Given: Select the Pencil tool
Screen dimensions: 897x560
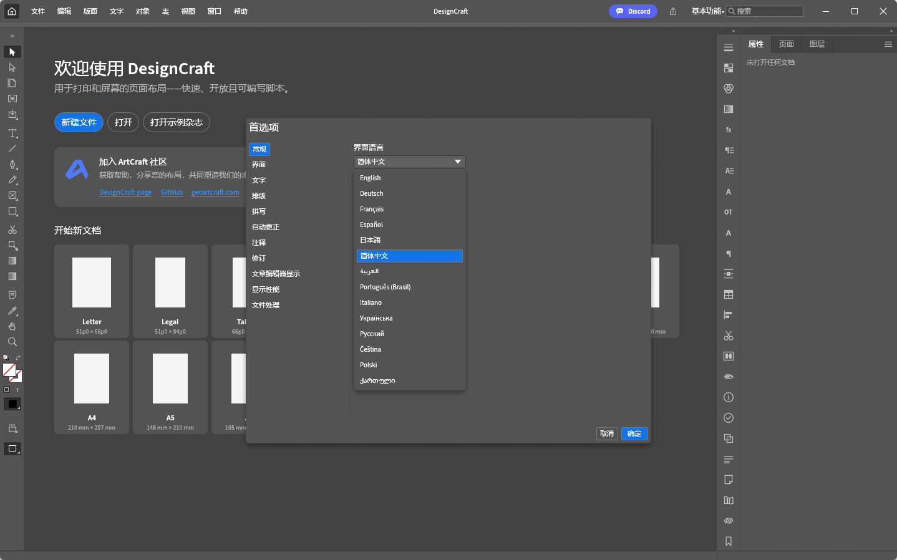Looking at the screenshot, I should tap(12, 180).
